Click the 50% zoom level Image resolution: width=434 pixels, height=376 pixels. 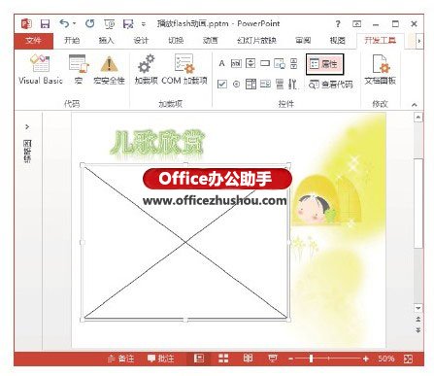[x=386, y=359]
